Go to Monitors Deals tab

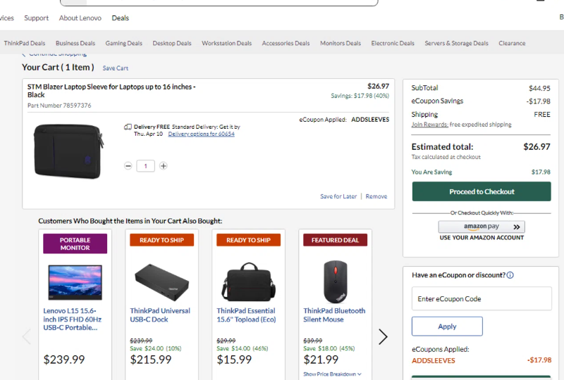tap(341, 43)
